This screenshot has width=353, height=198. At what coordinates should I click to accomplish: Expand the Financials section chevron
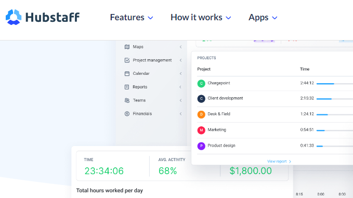(x=180, y=114)
